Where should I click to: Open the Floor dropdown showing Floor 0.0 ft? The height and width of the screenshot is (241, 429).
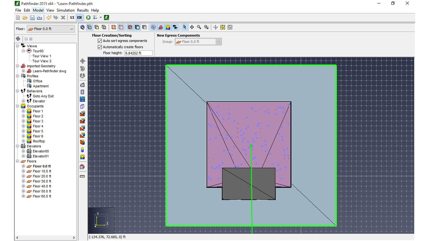pos(50,29)
